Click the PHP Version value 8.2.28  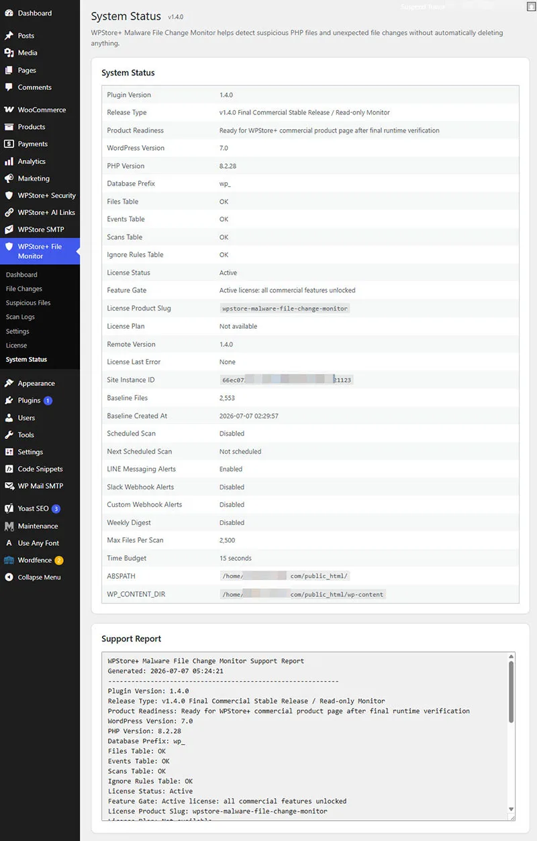coord(229,166)
